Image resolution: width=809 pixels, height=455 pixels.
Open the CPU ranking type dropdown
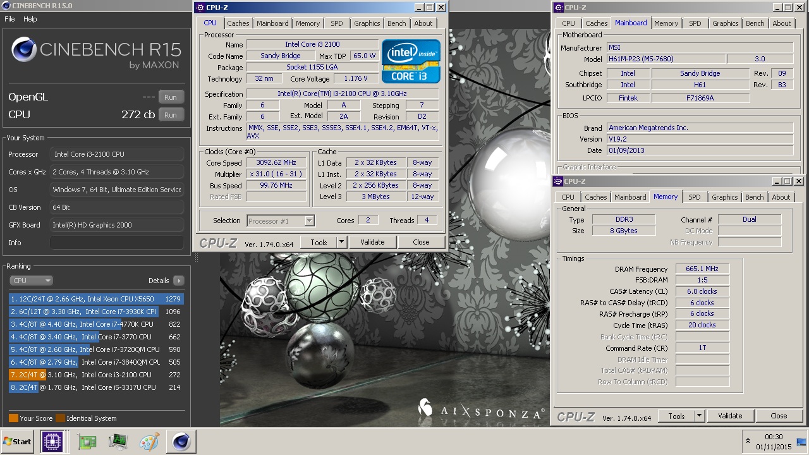tap(31, 281)
